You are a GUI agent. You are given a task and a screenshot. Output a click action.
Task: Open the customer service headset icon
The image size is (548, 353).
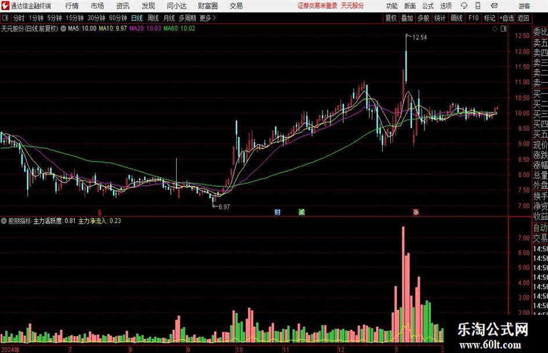(x=463, y=6)
